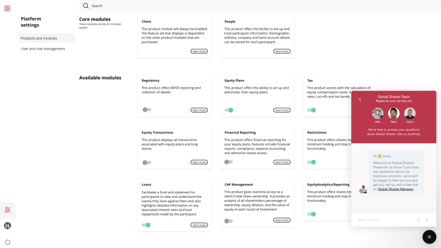This screenshot has height=248, width=441.
Task: Click the Write a reply field
Action: pyautogui.click(x=385, y=220)
